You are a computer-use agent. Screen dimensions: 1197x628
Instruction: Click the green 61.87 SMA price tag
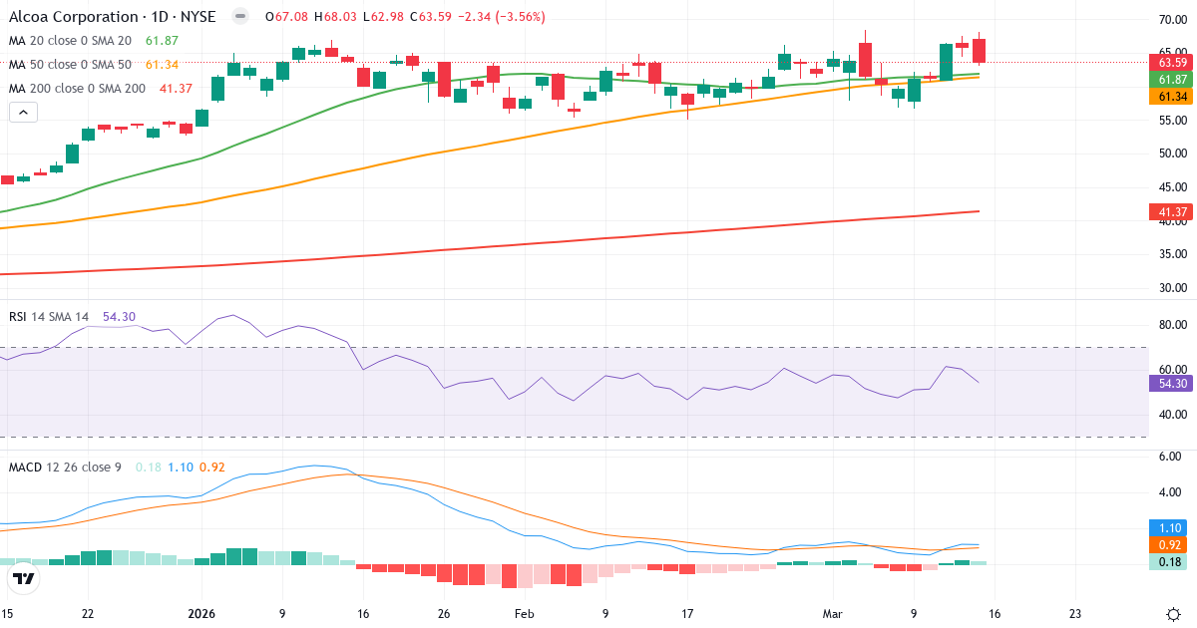[x=1170, y=81]
